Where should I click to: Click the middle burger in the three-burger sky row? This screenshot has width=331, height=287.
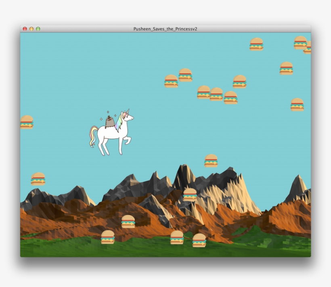click(216, 94)
